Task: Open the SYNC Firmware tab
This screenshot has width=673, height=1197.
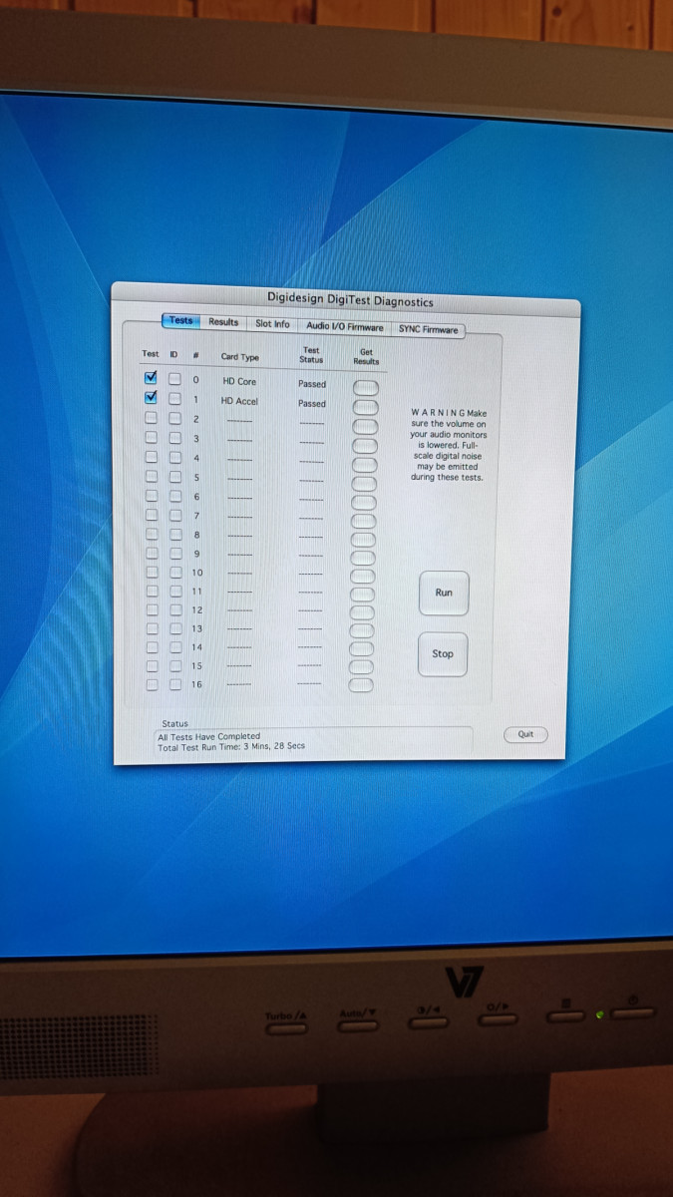Action: [428, 329]
